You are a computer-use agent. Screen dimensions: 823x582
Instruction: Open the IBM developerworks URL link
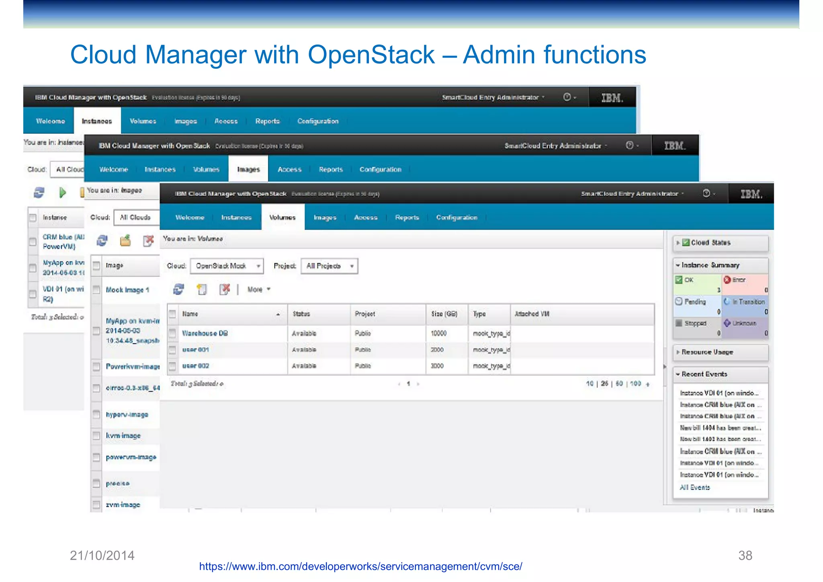coord(360,566)
